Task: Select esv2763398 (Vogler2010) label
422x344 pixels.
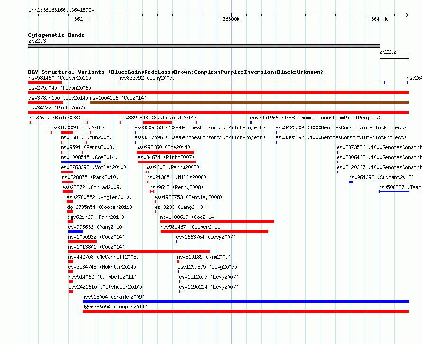Action: click(94, 168)
